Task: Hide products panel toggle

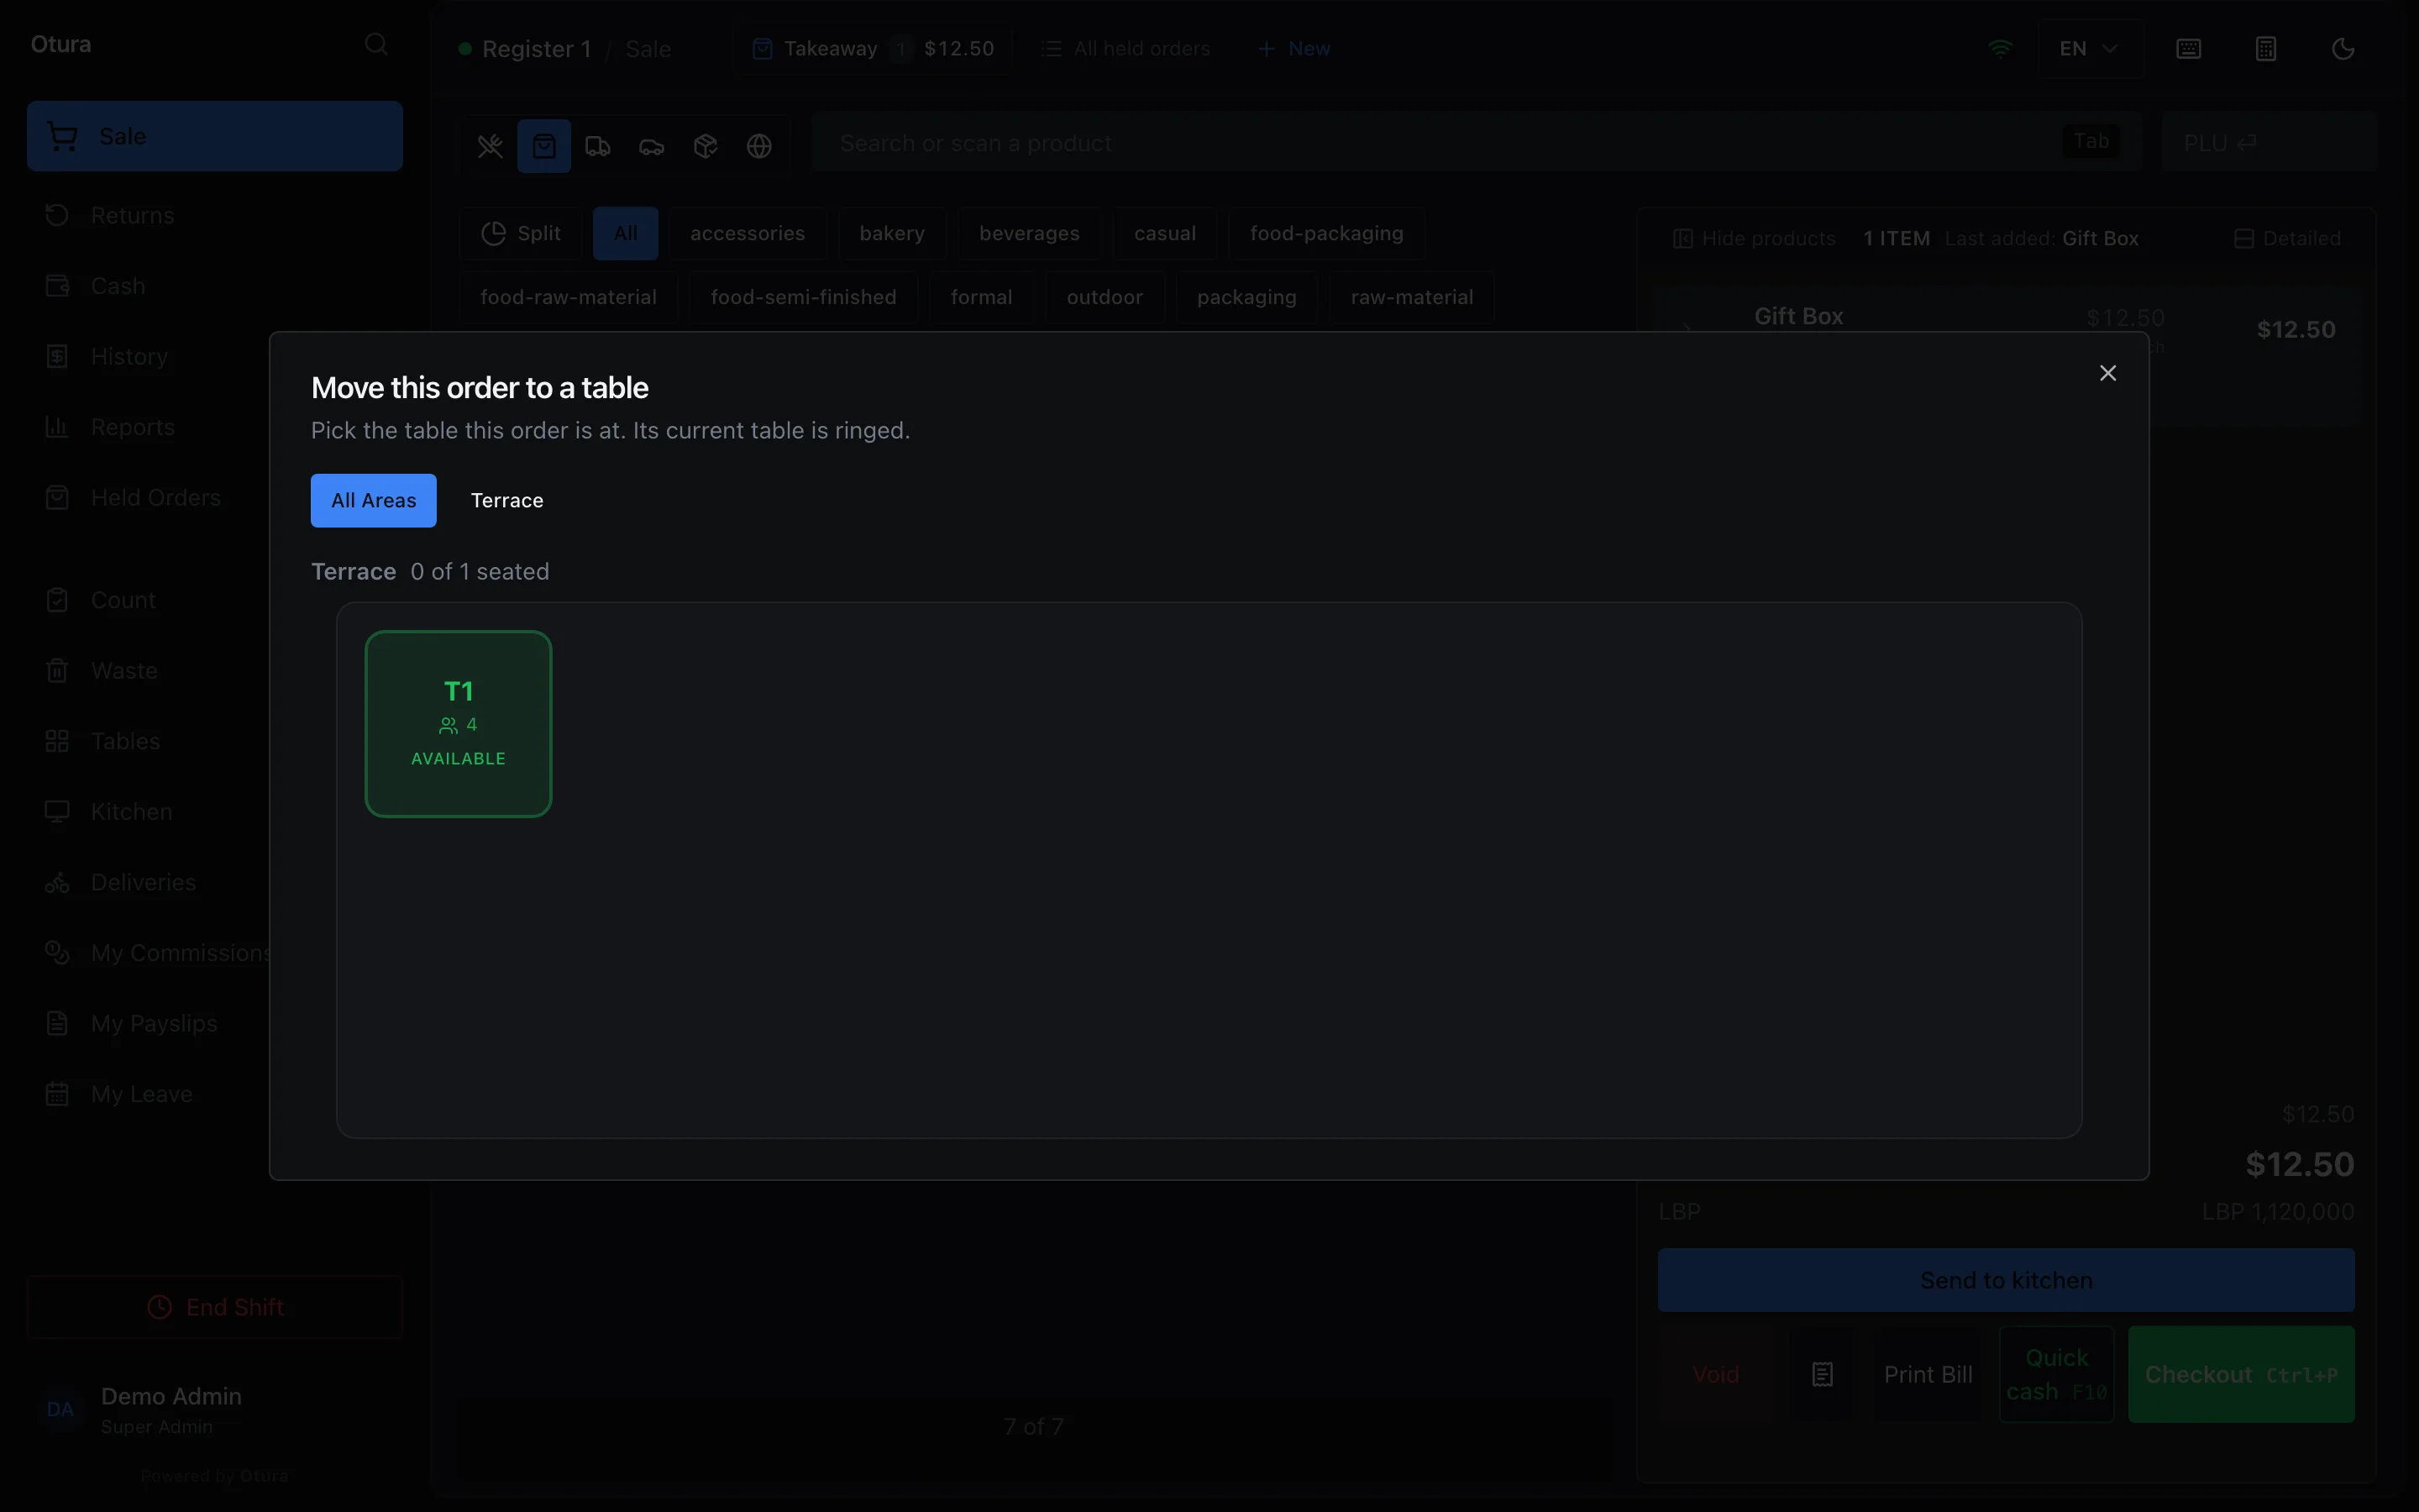Action: coord(1755,239)
